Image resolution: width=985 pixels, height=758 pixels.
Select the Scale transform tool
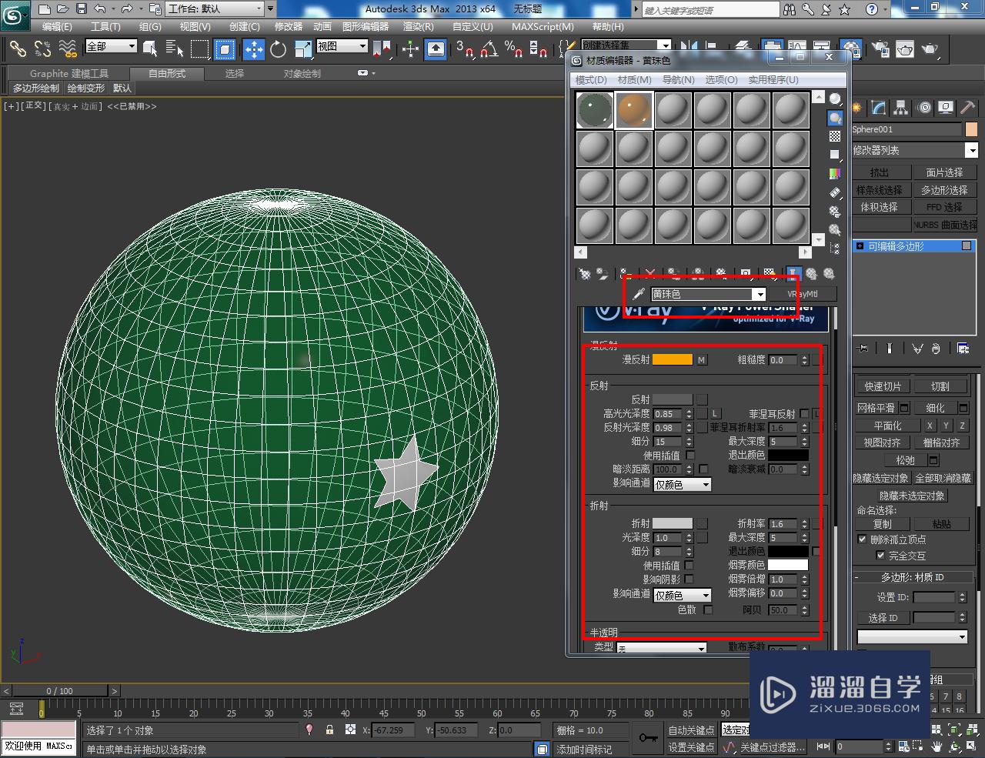coord(302,50)
